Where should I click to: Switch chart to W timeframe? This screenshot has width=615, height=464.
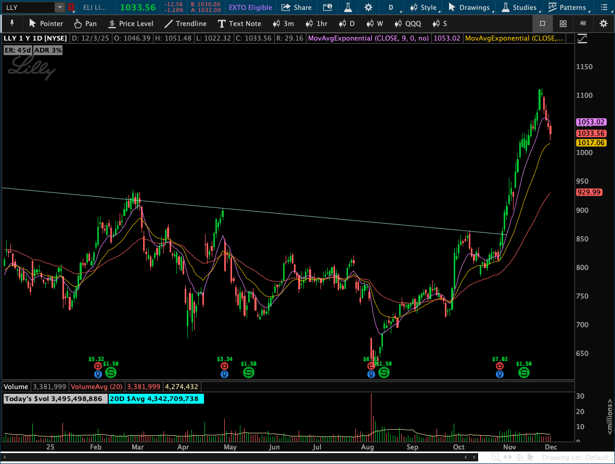(375, 23)
